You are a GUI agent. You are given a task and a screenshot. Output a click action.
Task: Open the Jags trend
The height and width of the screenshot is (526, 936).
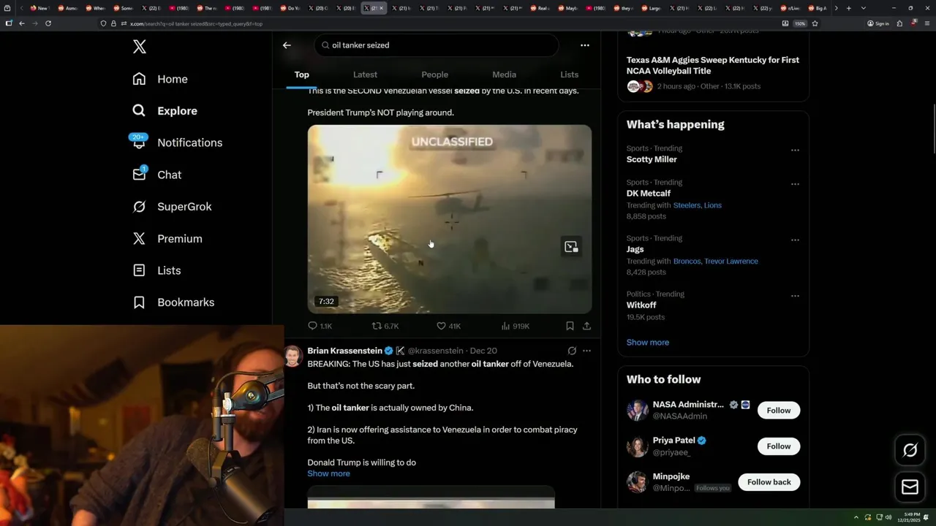pos(635,249)
